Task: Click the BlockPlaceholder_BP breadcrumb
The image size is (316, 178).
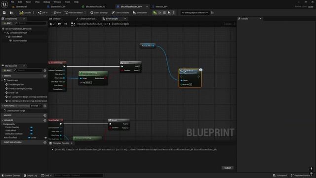Action: pyautogui.click(x=92, y=24)
